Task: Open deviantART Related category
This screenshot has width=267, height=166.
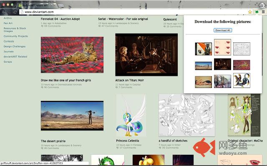Action: [x=15, y=56]
